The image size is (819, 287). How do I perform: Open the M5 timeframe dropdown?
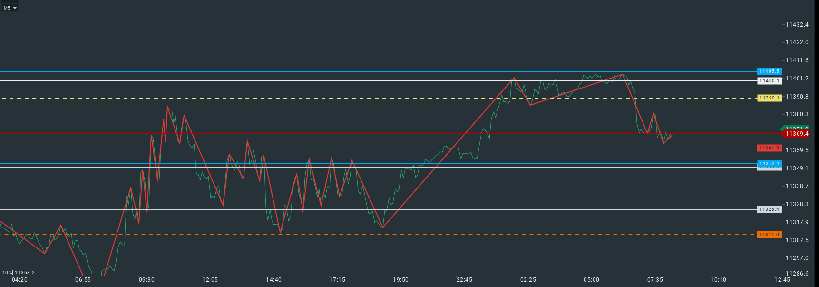10,8
